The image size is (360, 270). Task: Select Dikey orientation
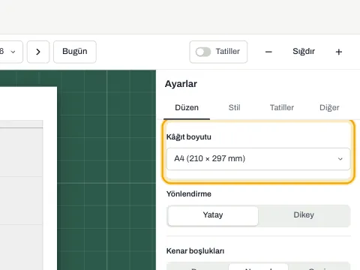tap(304, 215)
